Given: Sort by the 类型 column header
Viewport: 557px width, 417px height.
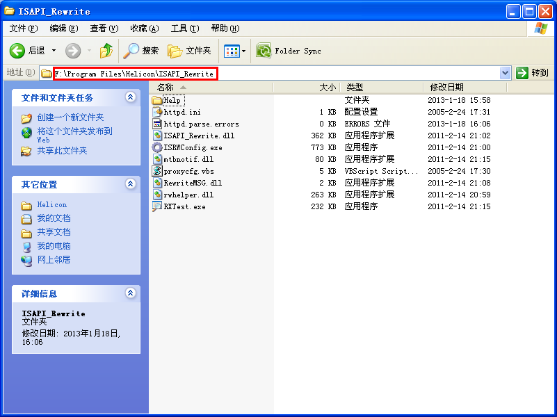Looking at the screenshot, I should click(x=382, y=88).
